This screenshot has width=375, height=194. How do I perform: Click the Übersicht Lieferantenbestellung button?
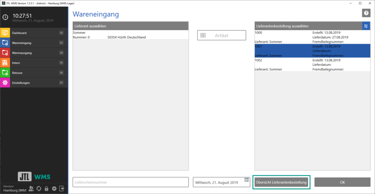pyautogui.click(x=281, y=182)
